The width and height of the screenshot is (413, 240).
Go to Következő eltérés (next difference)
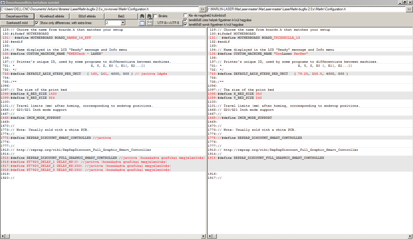[52, 16]
